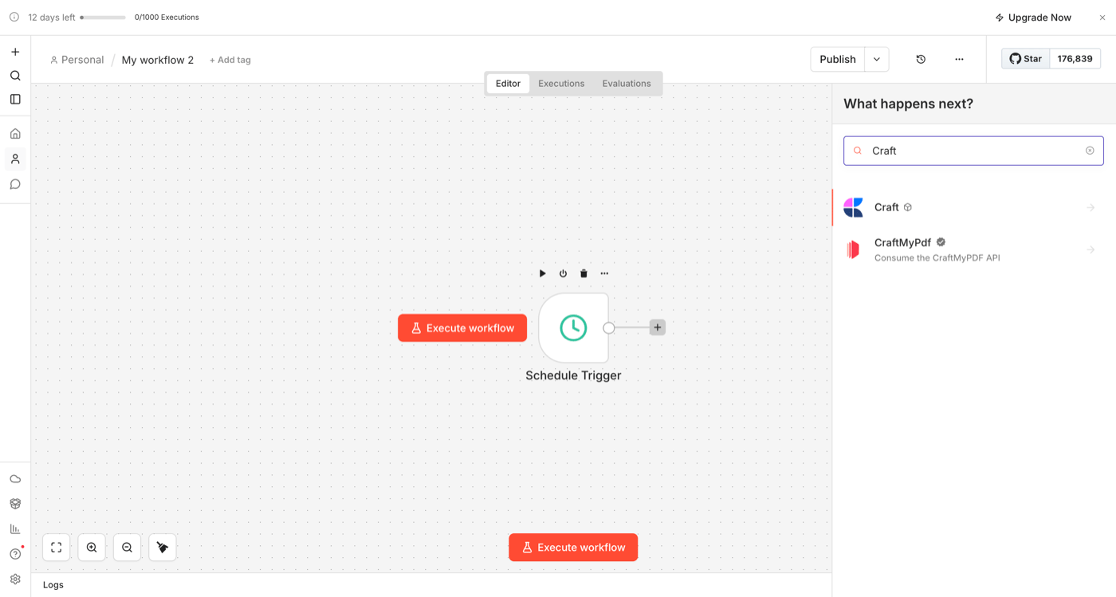Click the Schedule Trigger clock node
The height and width of the screenshot is (597, 1116).
573,328
